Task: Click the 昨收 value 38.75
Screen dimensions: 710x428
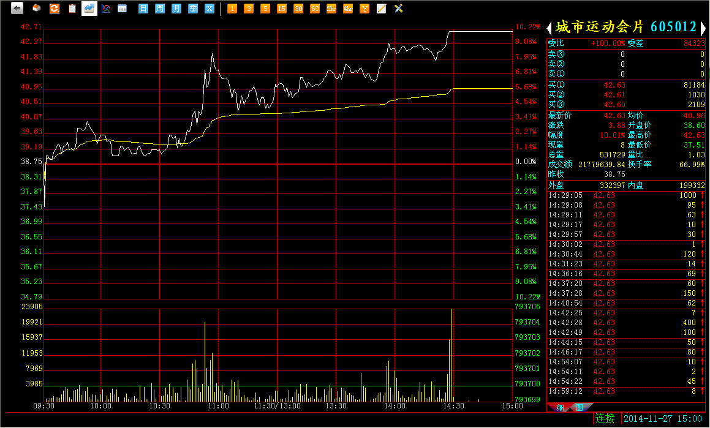Action: tap(614, 174)
